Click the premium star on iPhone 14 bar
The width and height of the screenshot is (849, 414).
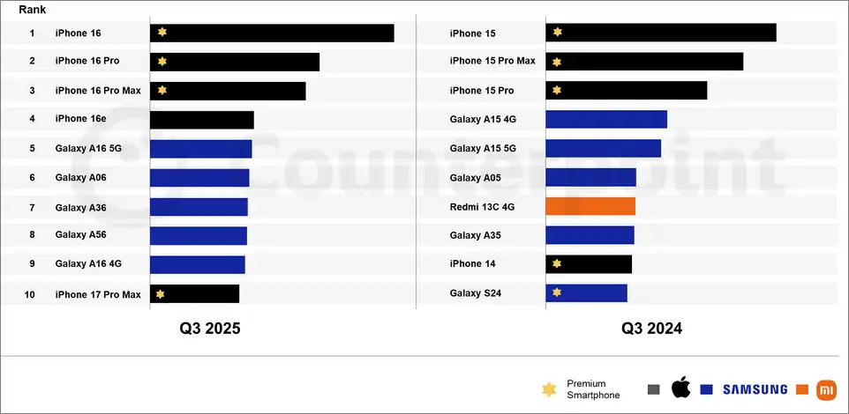(x=557, y=263)
